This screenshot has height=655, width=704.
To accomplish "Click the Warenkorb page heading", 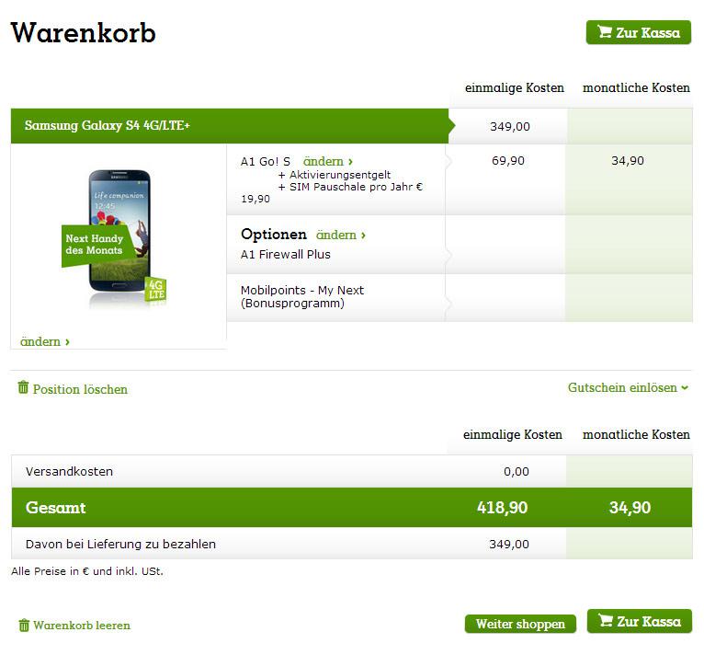I will click(x=83, y=33).
